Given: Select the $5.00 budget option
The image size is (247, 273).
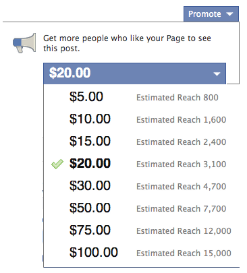Looking at the screenshot, I should tap(142, 97).
